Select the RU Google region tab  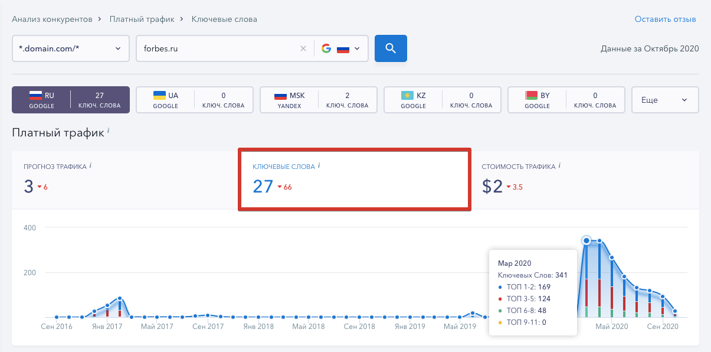(71, 100)
